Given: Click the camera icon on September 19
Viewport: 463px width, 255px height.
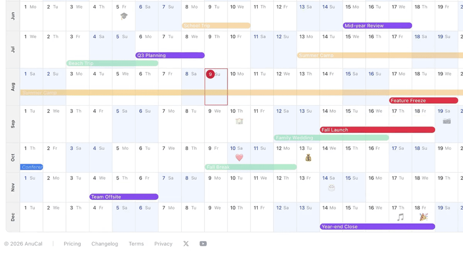Looking at the screenshot, I should (447, 121).
